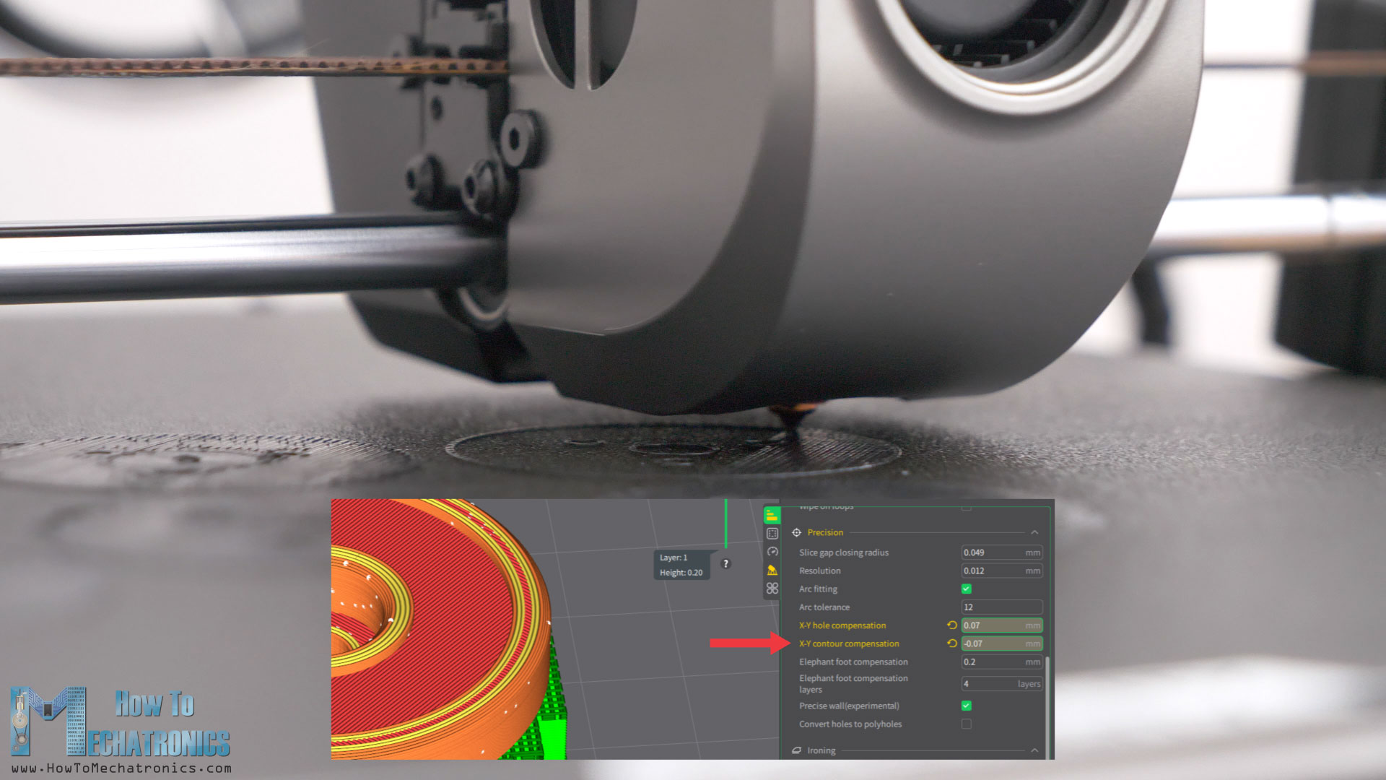Viewport: 1386px width, 780px height.
Task: Open the Others settings tab icon
Action: coord(772,589)
